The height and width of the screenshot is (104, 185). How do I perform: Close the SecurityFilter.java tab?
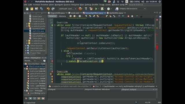[x=105, y=13]
